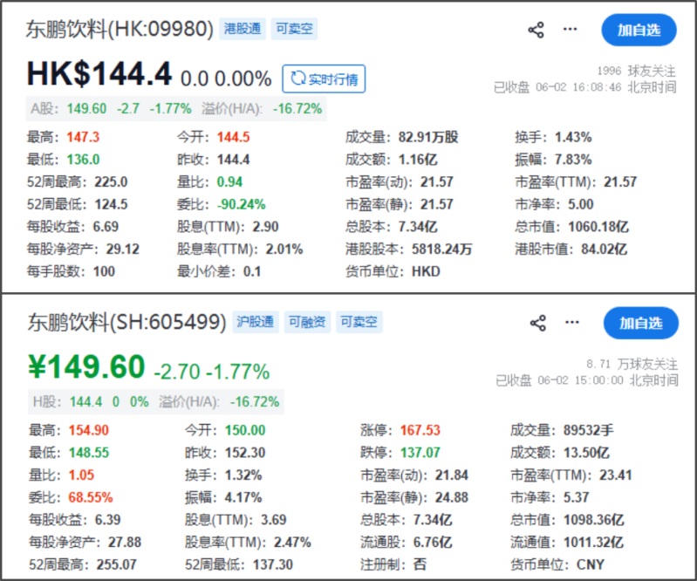Open more options menu for HK:09980
The height and width of the screenshot is (581, 697).
[570, 30]
